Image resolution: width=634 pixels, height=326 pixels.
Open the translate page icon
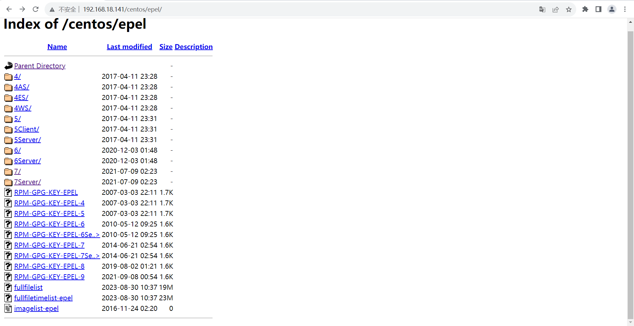pyautogui.click(x=542, y=9)
